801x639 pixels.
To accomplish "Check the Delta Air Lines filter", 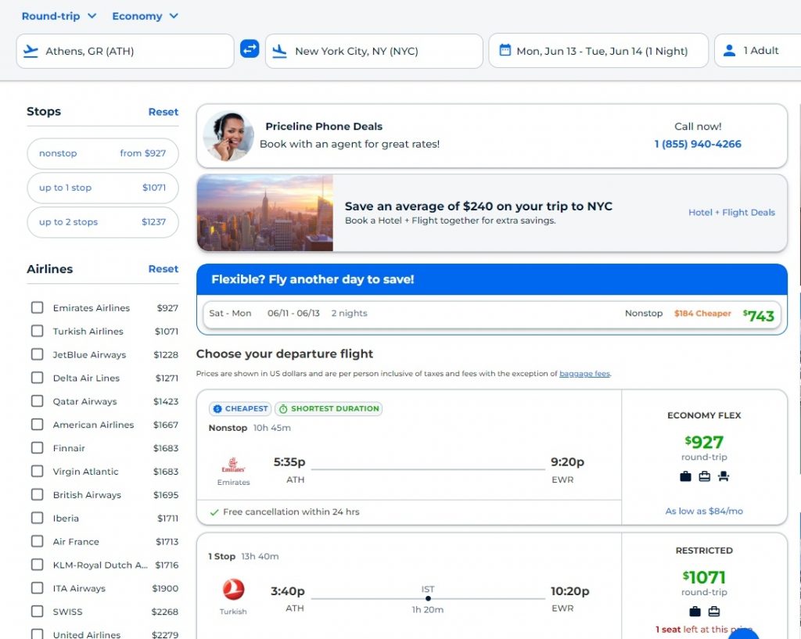I will (38, 378).
